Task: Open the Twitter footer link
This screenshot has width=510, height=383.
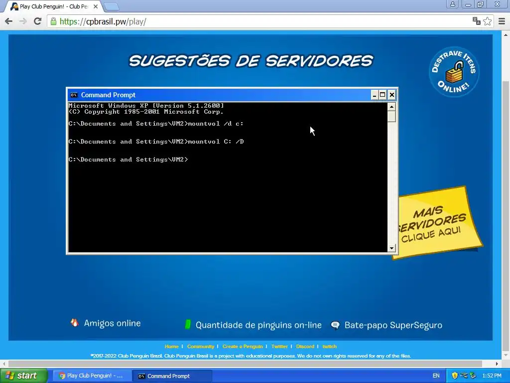Action: click(279, 346)
